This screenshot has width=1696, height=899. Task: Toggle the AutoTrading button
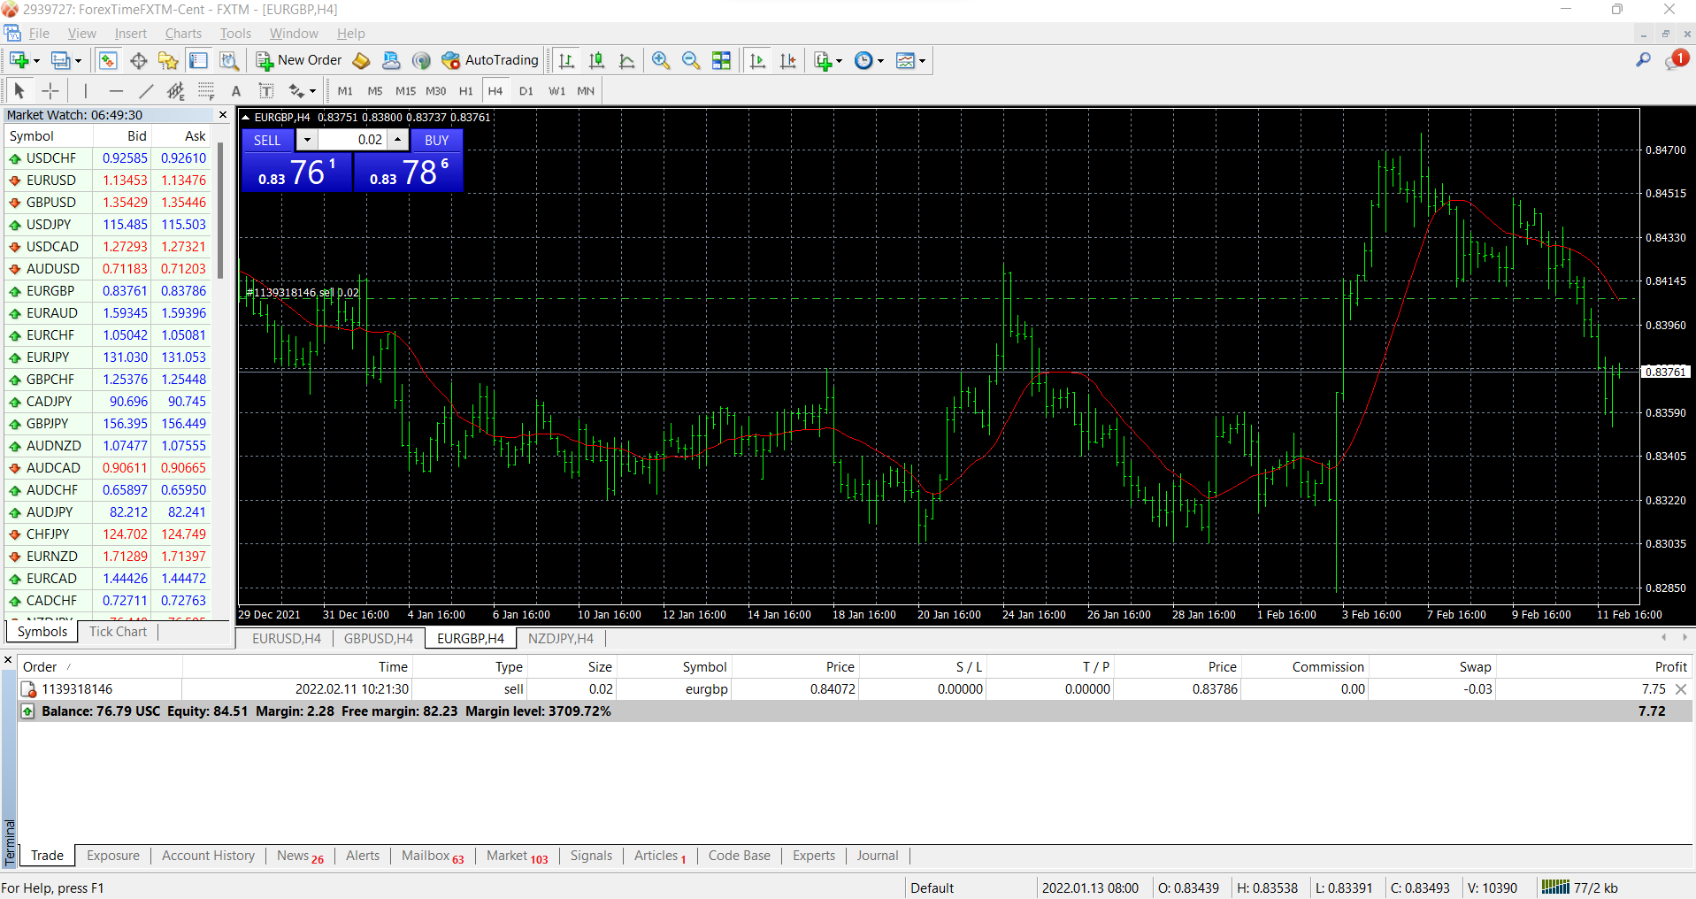490,60
